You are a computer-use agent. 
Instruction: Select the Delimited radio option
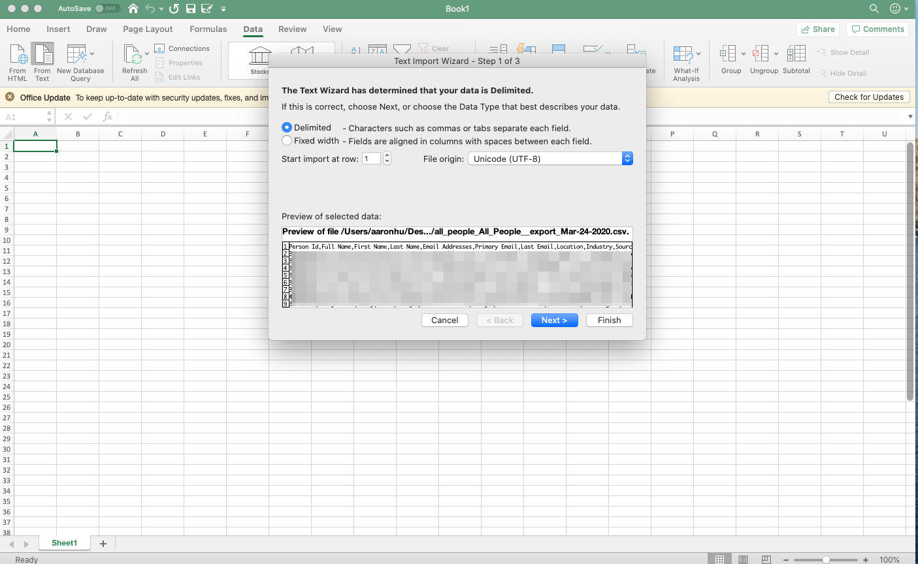(x=287, y=127)
